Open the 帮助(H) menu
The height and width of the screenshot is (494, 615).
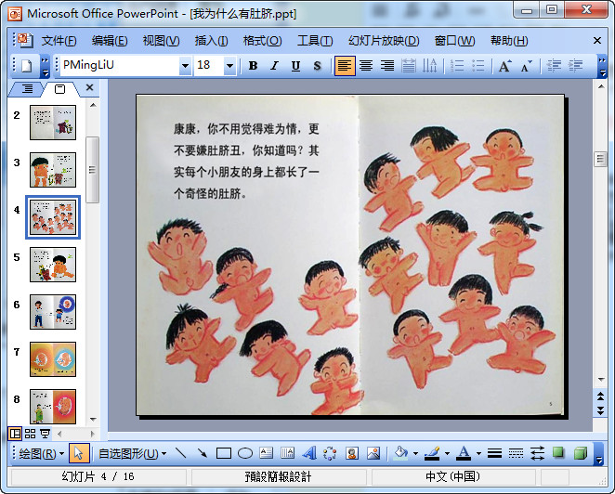[509, 41]
